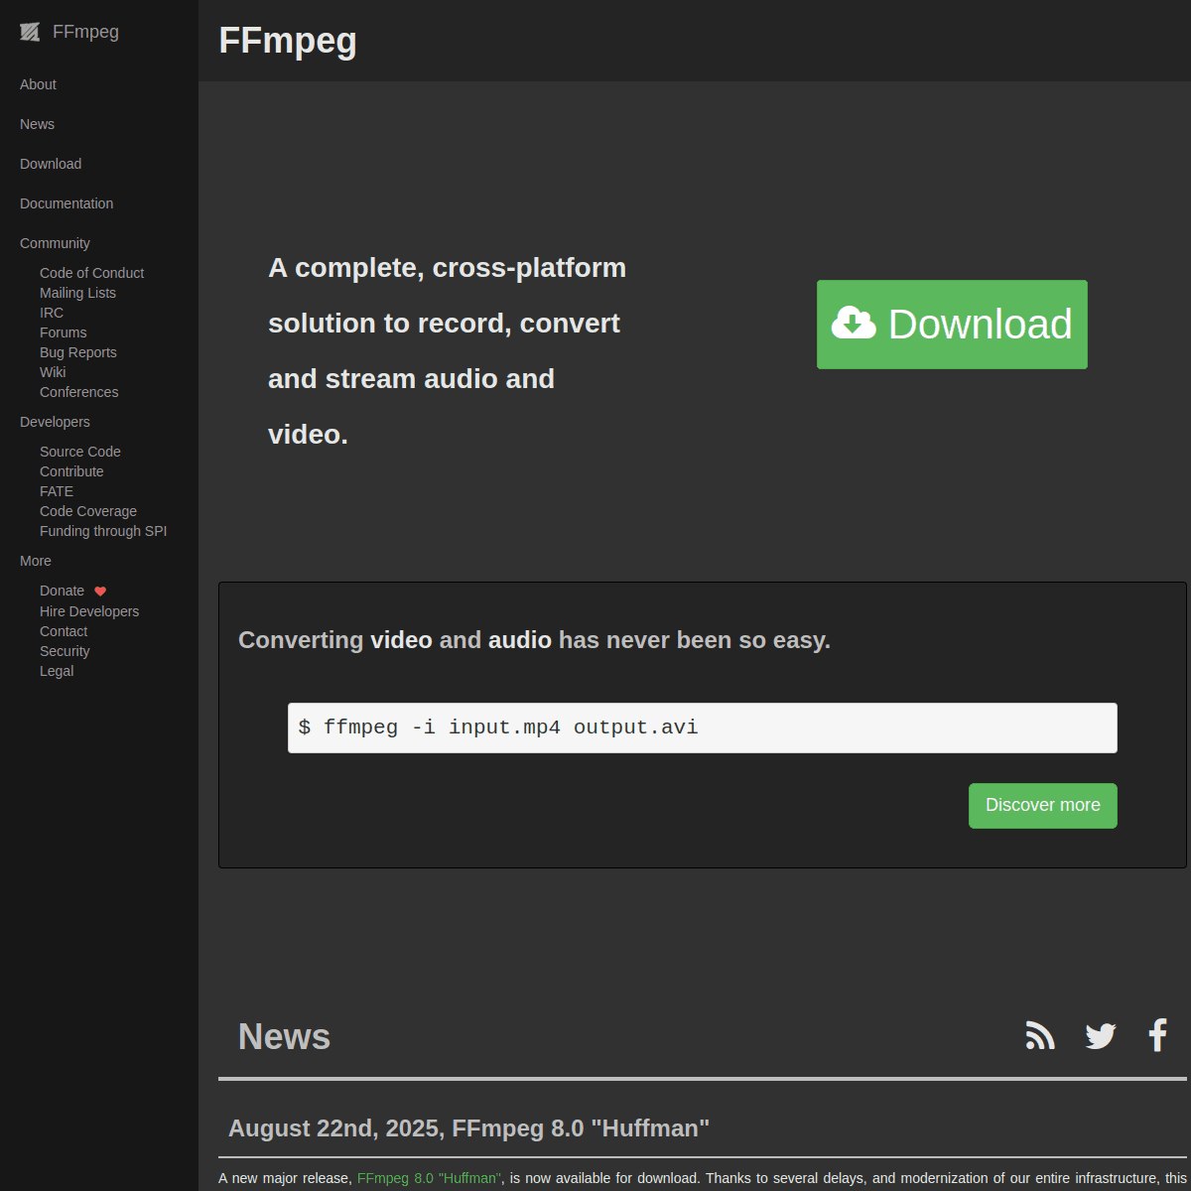Open the RSS feed icon
The height and width of the screenshot is (1191, 1191).
tap(1040, 1035)
